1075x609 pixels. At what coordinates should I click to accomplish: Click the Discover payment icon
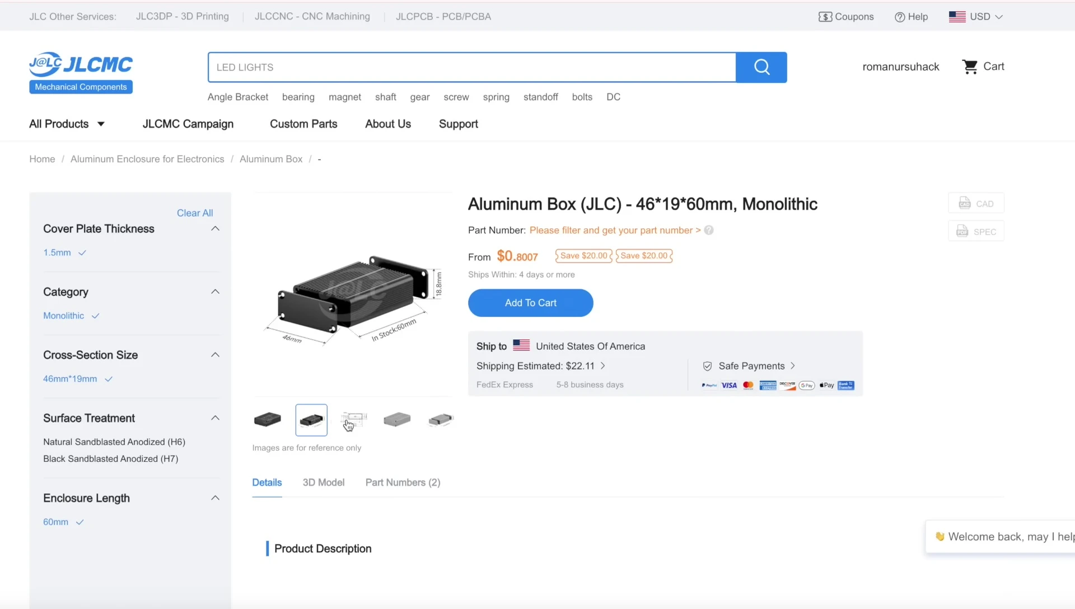[x=787, y=385]
